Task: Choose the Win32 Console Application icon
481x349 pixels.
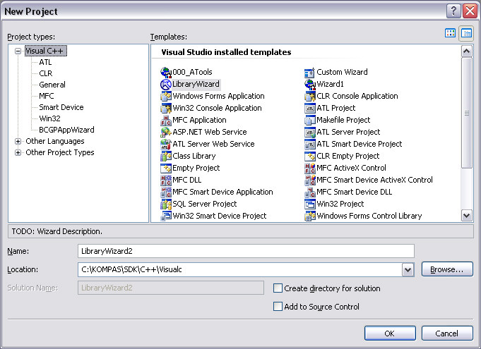Action: pos(166,108)
